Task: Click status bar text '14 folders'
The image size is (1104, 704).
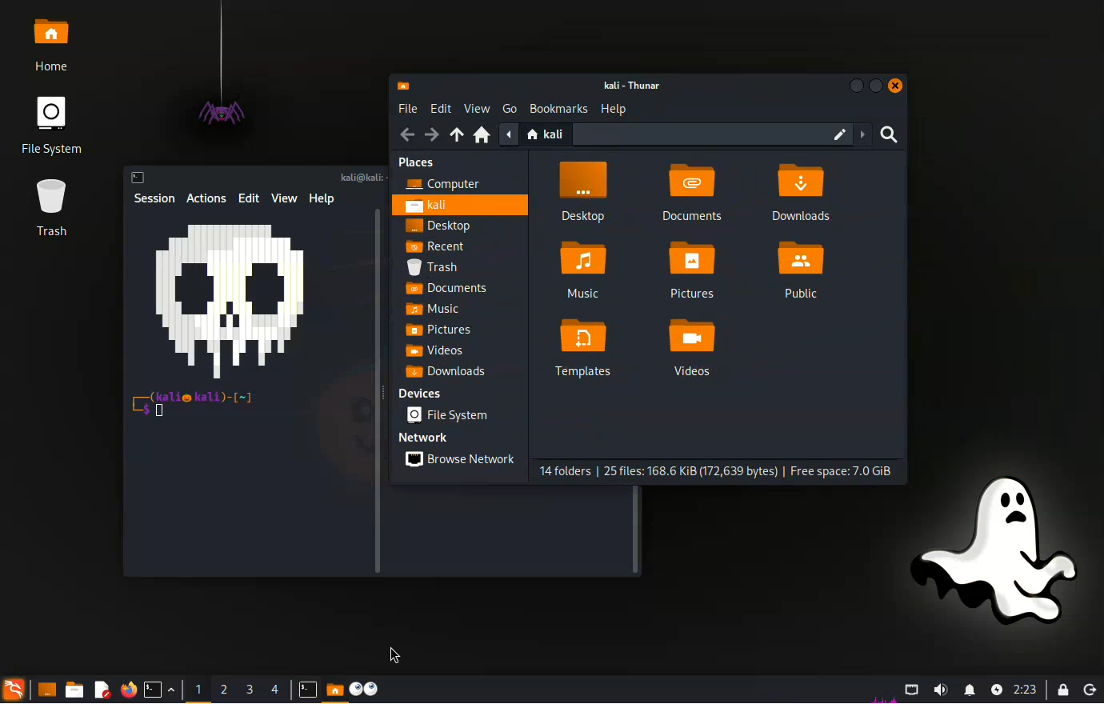Action: point(566,471)
